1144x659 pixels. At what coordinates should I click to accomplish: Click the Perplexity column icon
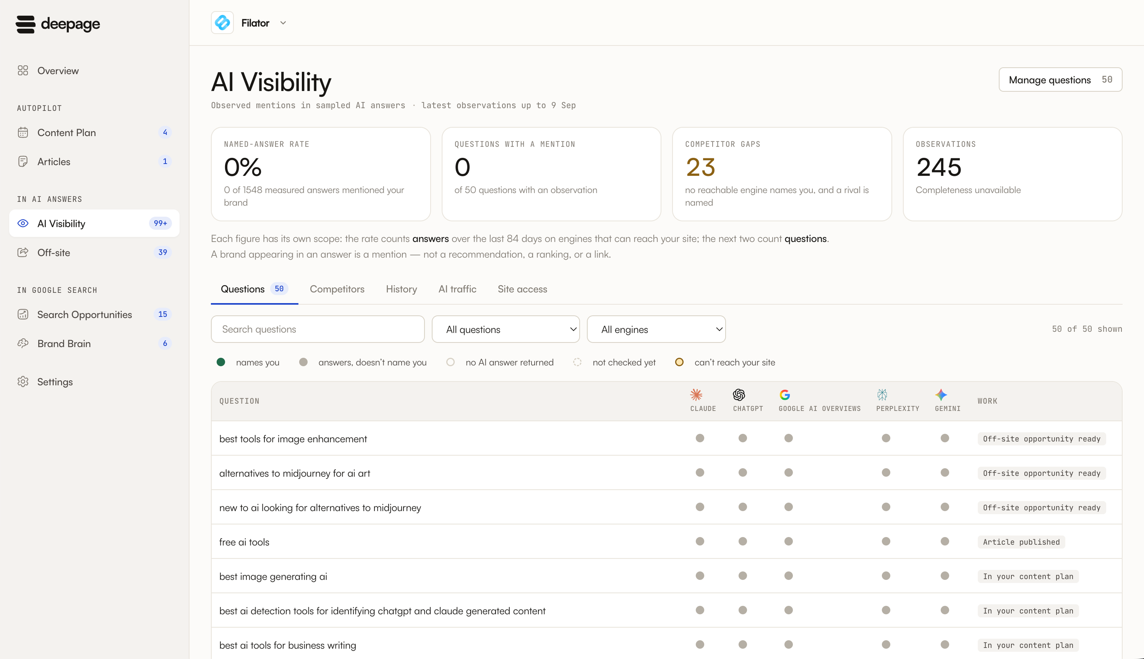[x=882, y=395]
